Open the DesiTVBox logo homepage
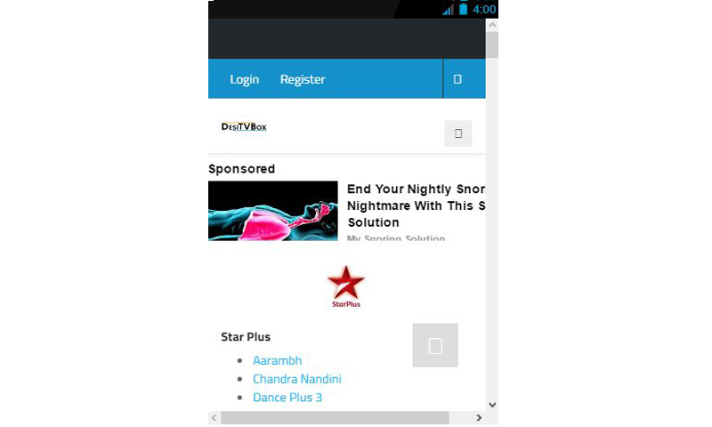This screenshot has height=427, width=712. pyautogui.click(x=244, y=126)
